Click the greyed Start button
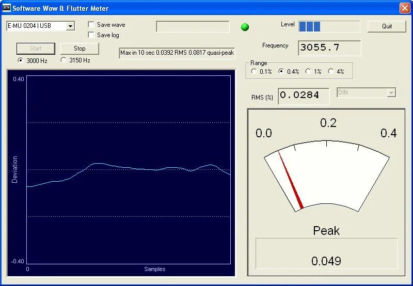The image size is (413, 286). (36, 49)
